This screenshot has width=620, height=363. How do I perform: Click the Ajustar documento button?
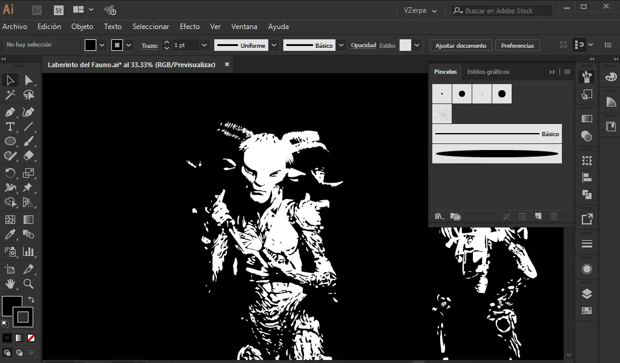pos(461,45)
